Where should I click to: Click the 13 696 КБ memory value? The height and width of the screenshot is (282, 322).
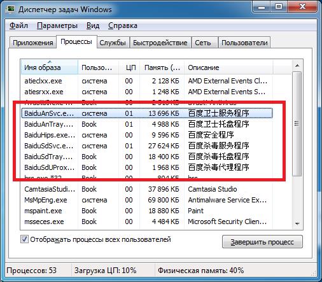[164, 113]
